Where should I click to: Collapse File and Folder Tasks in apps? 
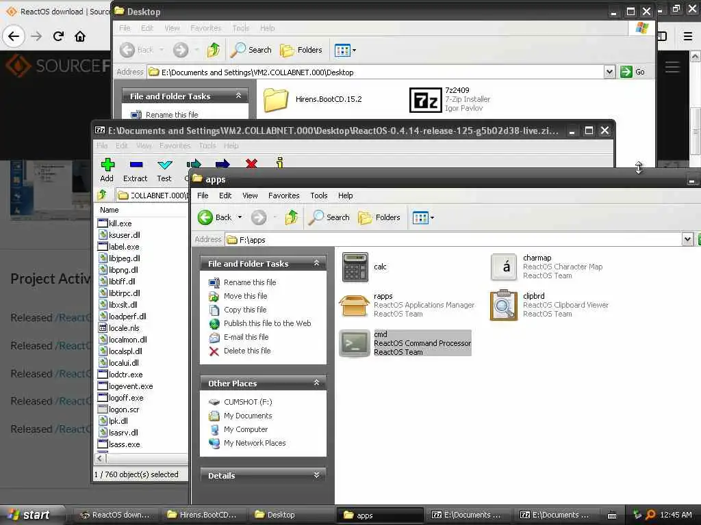(x=316, y=263)
